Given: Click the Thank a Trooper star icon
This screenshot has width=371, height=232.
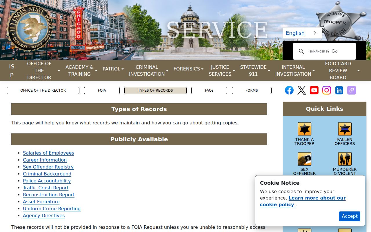Looking at the screenshot, I should [304, 129].
